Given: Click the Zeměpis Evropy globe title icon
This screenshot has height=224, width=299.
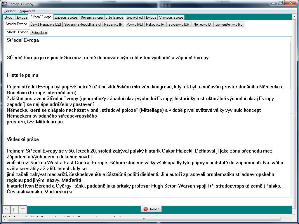Looking at the screenshot, I should (5, 4).
